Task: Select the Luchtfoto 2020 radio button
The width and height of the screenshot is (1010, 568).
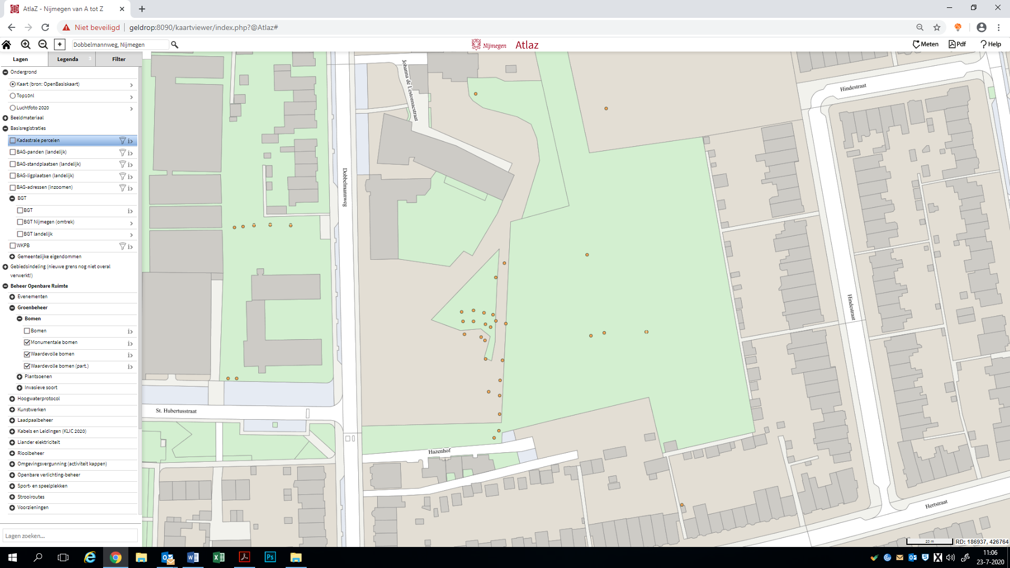Action: coord(13,108)
